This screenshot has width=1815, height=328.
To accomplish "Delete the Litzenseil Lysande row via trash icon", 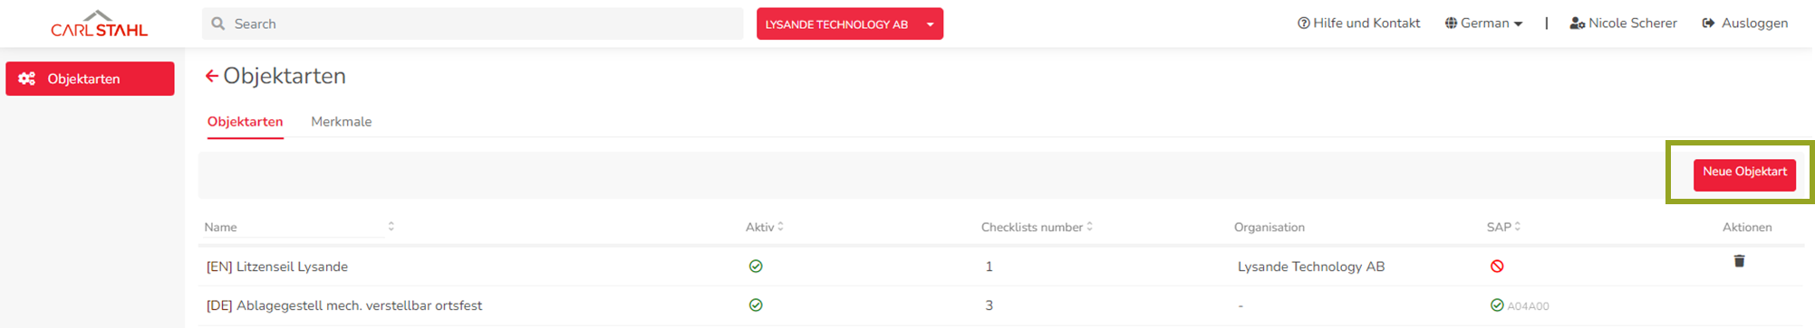I will [1739, 261].
